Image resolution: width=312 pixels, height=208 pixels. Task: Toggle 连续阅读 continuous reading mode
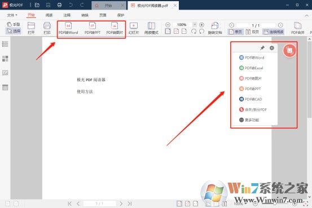[273, 32]
